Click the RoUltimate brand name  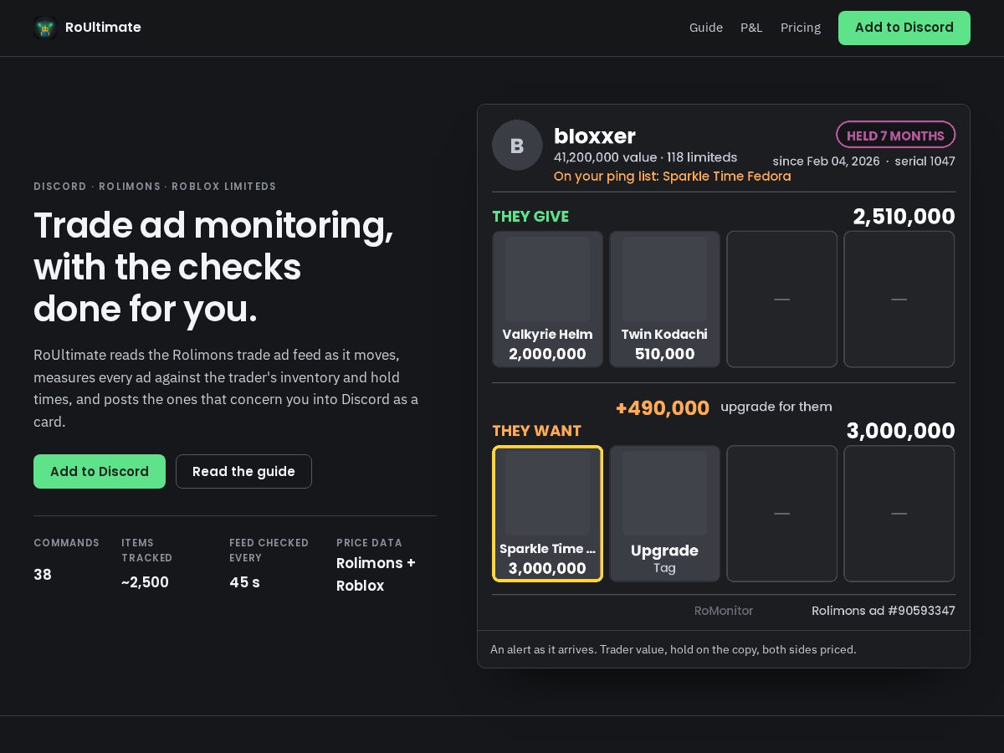pyautogui.click(x=103, y=28)
